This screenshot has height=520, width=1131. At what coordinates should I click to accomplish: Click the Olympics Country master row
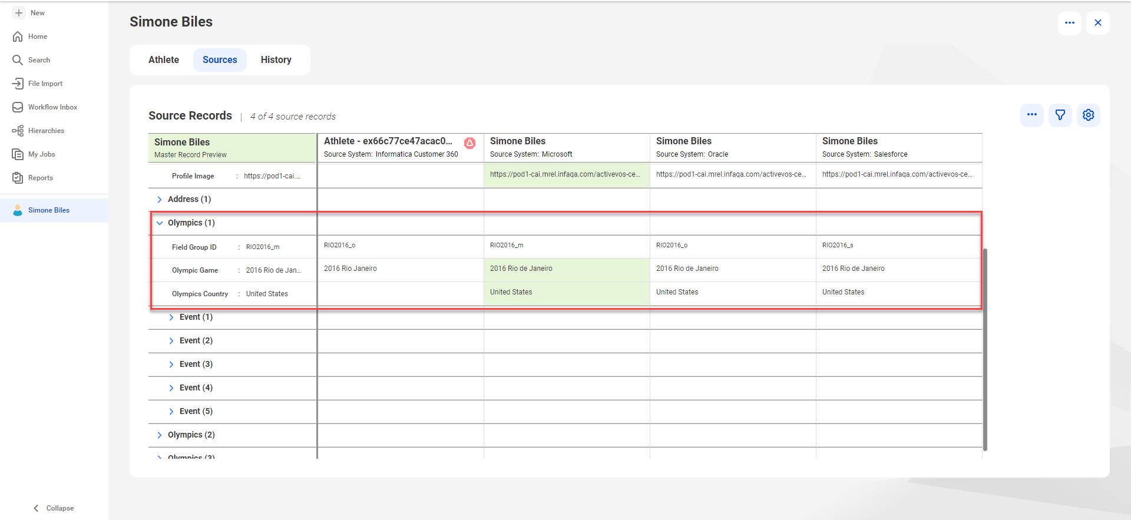[x=233, y=294]
